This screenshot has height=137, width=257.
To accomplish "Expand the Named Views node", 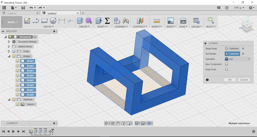I will (9, 47).
